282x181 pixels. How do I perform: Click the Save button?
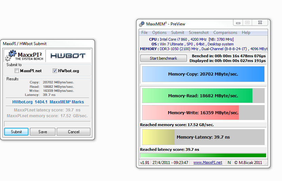point(42,132)
